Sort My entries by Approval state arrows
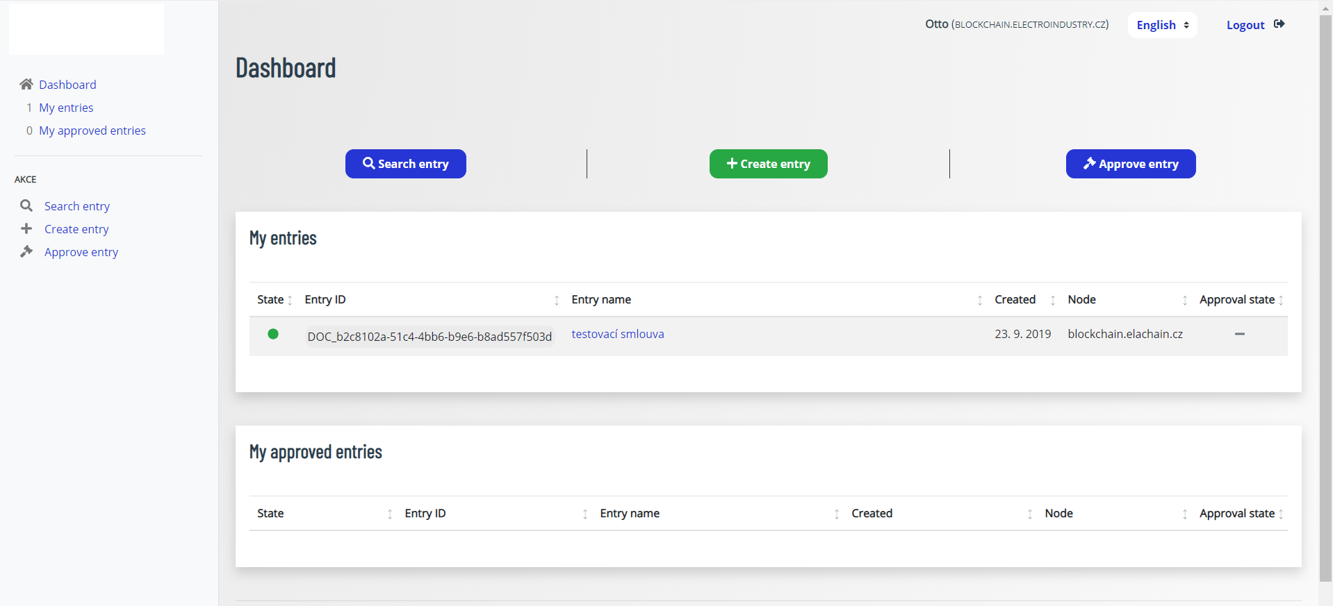The height and width of the screenshot is (606, 1333). tap(1281, 300)
